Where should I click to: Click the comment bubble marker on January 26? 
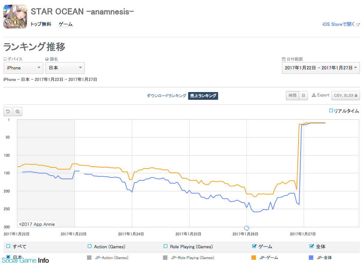[247, 228]
